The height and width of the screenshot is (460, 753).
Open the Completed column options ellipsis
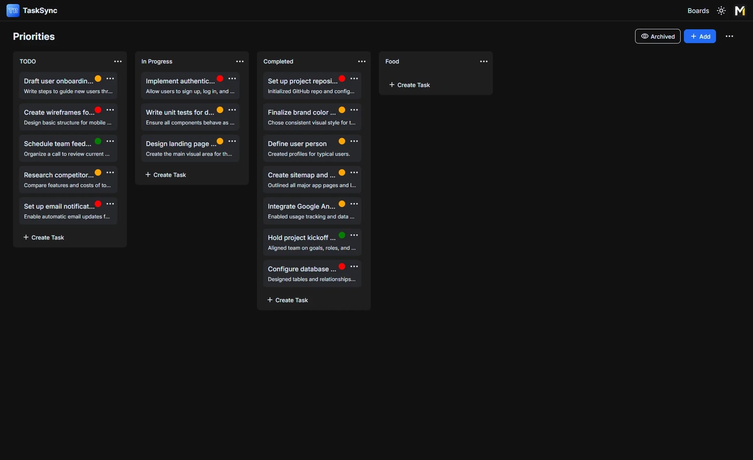tap(362, 61)
